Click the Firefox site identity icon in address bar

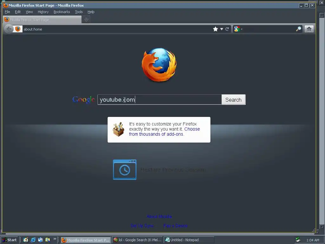point(18,29)
